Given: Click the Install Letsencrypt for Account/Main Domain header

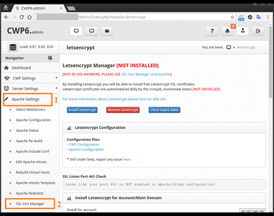Looking at the screenshot, I should tap(164, 198).
